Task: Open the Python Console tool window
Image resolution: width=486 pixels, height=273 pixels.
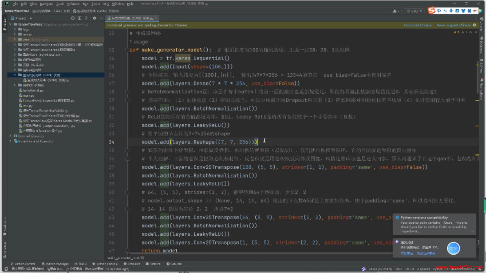Action: point(105,264)
